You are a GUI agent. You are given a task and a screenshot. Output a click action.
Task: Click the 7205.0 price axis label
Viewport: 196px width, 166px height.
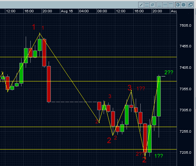[185, 152]
